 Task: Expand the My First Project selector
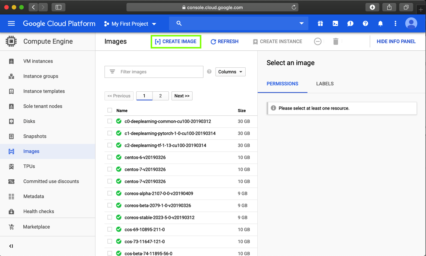point(130,24)
